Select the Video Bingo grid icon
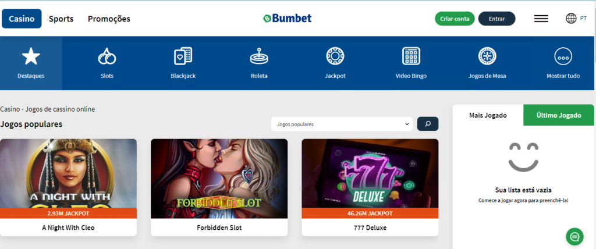The image size is (596, 249). pyautogui.click(x=411, y=56)
